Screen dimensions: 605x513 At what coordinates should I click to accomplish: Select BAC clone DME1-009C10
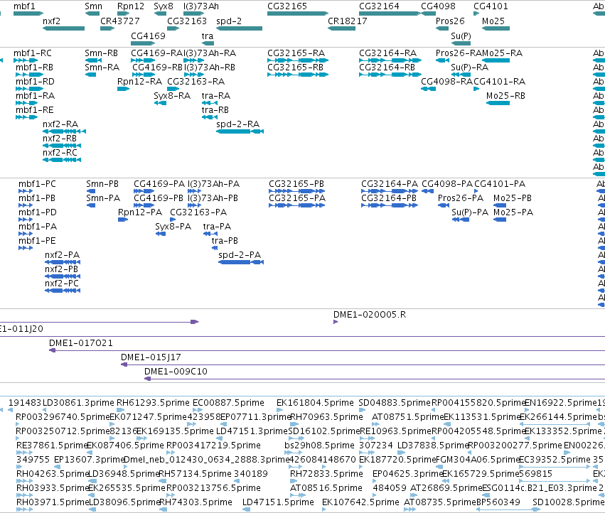pos(176,372)
